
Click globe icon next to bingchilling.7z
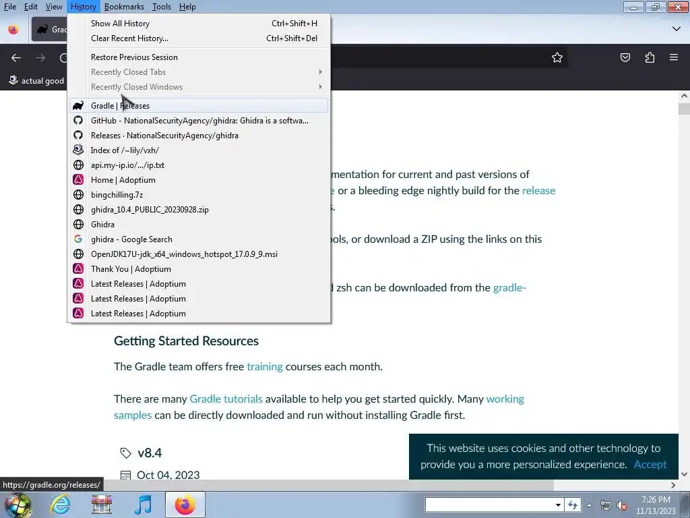(x=78, y=195)
